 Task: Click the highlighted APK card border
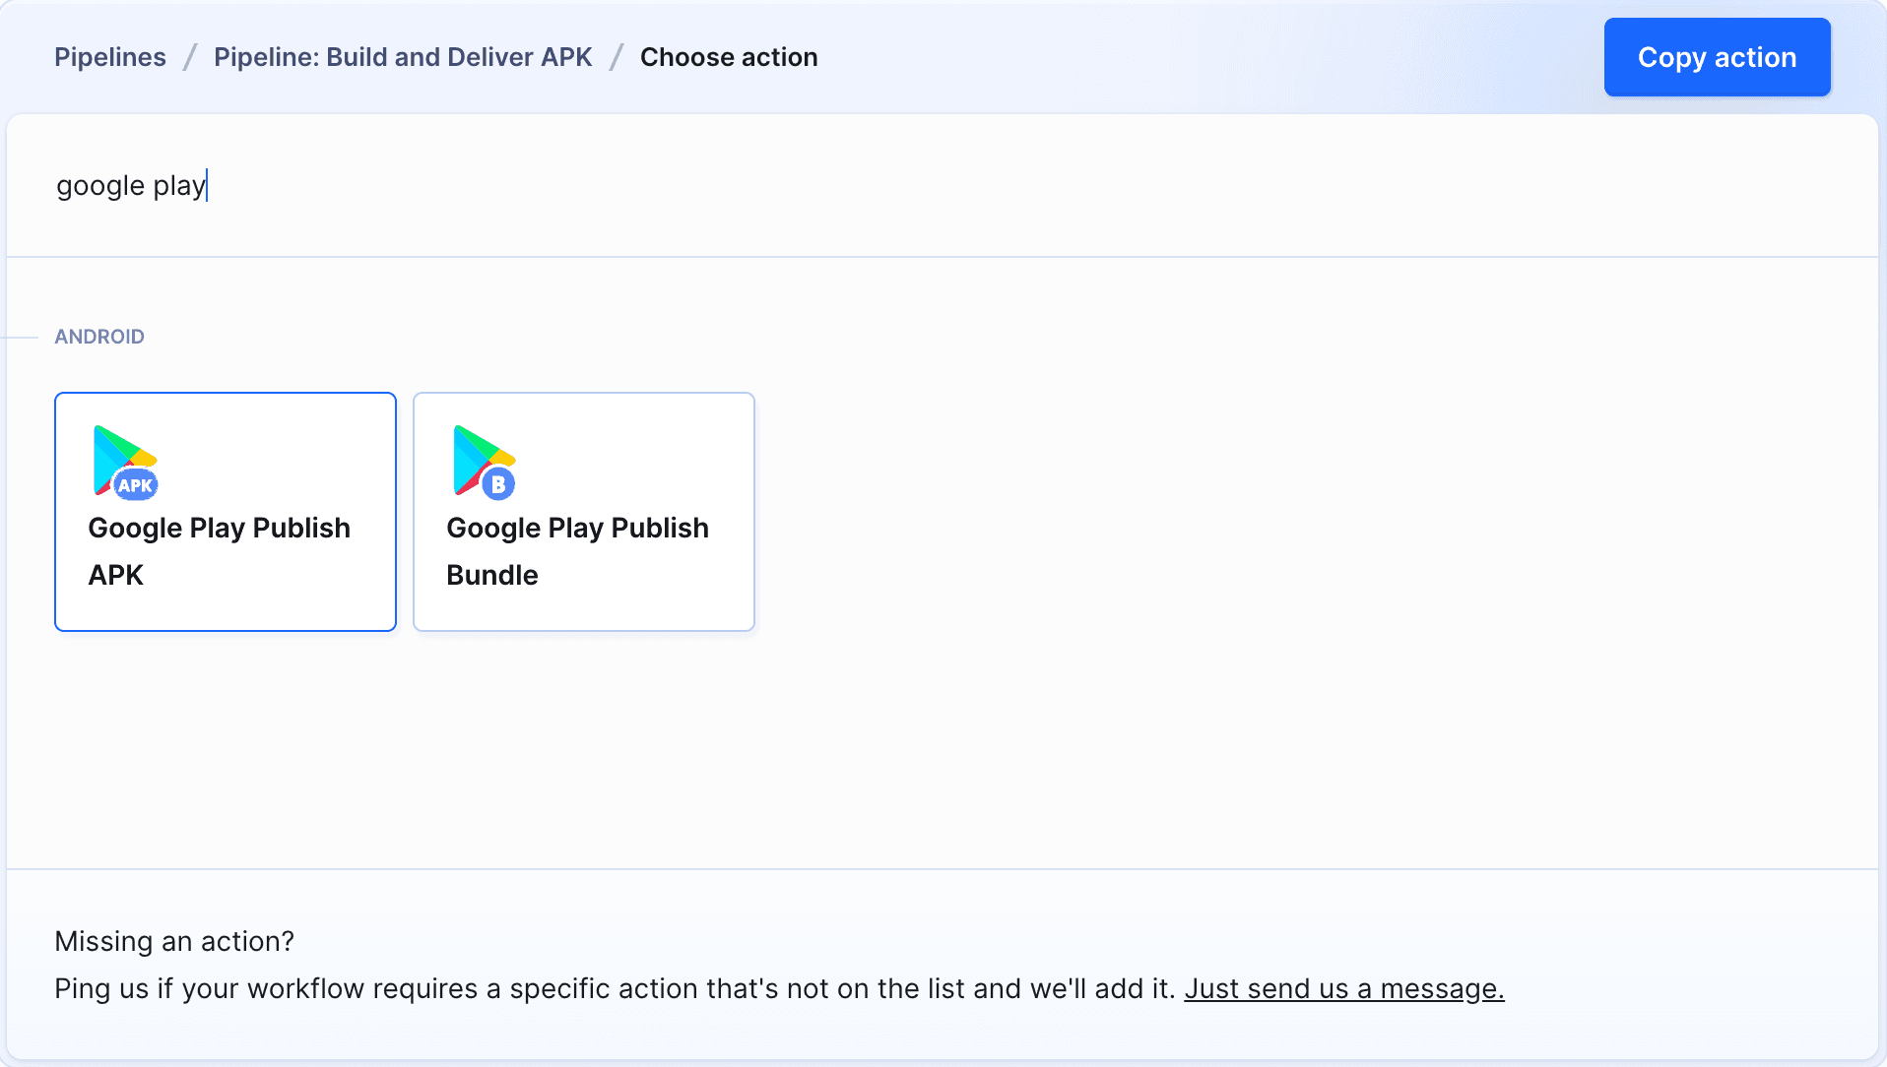[225, 394]
